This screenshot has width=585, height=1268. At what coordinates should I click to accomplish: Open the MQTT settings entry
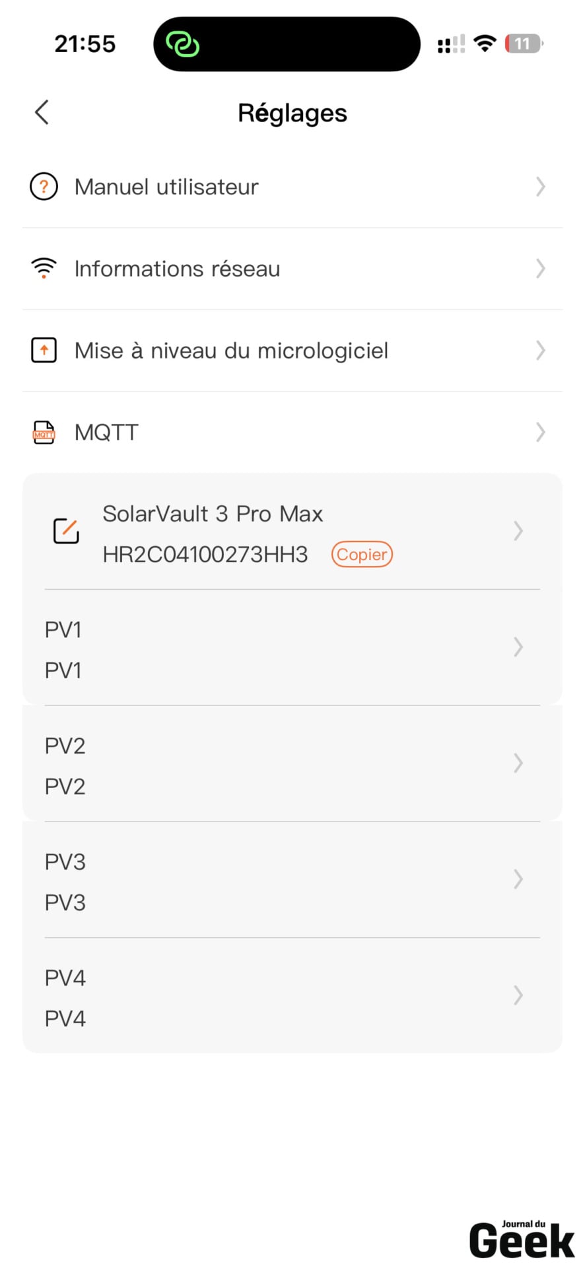coord(292,433)
